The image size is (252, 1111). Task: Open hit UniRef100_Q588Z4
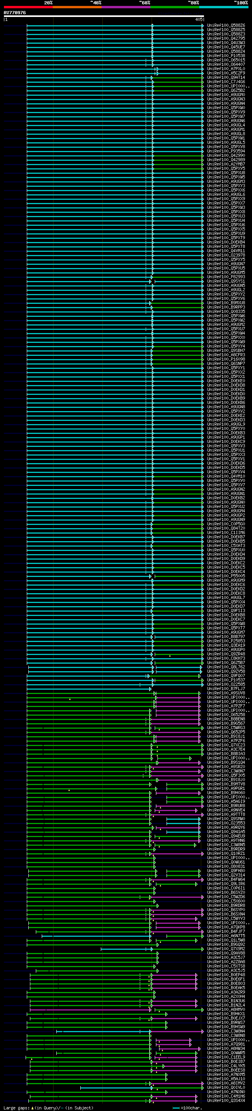click(x=226, y=51)
